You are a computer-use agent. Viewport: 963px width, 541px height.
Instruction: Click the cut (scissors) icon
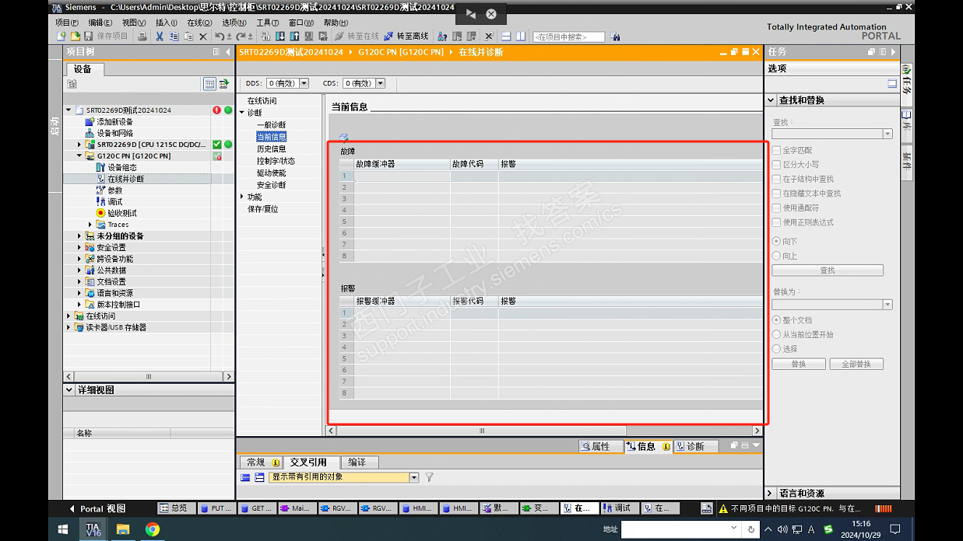pyautogui.click(x=160, y=37)
